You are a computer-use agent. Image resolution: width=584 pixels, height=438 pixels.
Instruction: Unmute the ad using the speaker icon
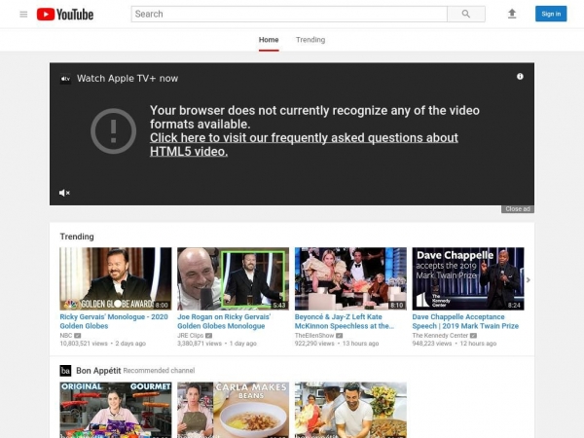pos(64,193)
